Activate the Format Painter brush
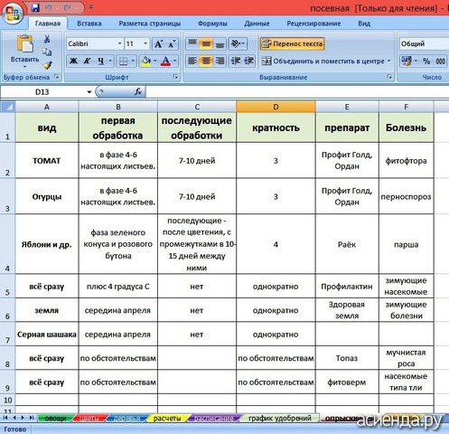The width and height of the screenshot is (449, 434). coord(47,65)
